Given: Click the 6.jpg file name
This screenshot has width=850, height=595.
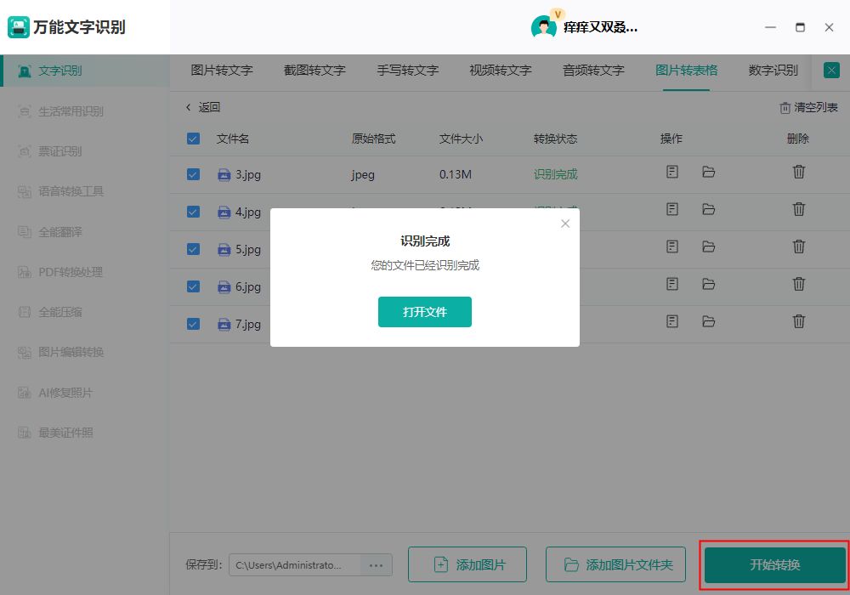Looking at the screenshot, I should pos(247,286).
